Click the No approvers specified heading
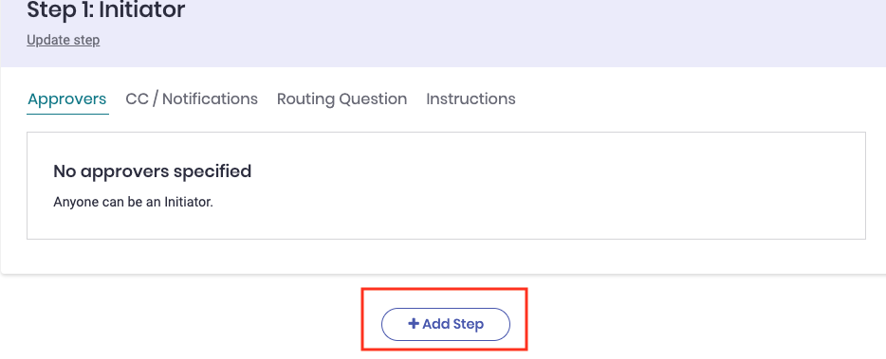Image resolution: width=886 pixels, height=359 pixels. click(x=153, y=171)
